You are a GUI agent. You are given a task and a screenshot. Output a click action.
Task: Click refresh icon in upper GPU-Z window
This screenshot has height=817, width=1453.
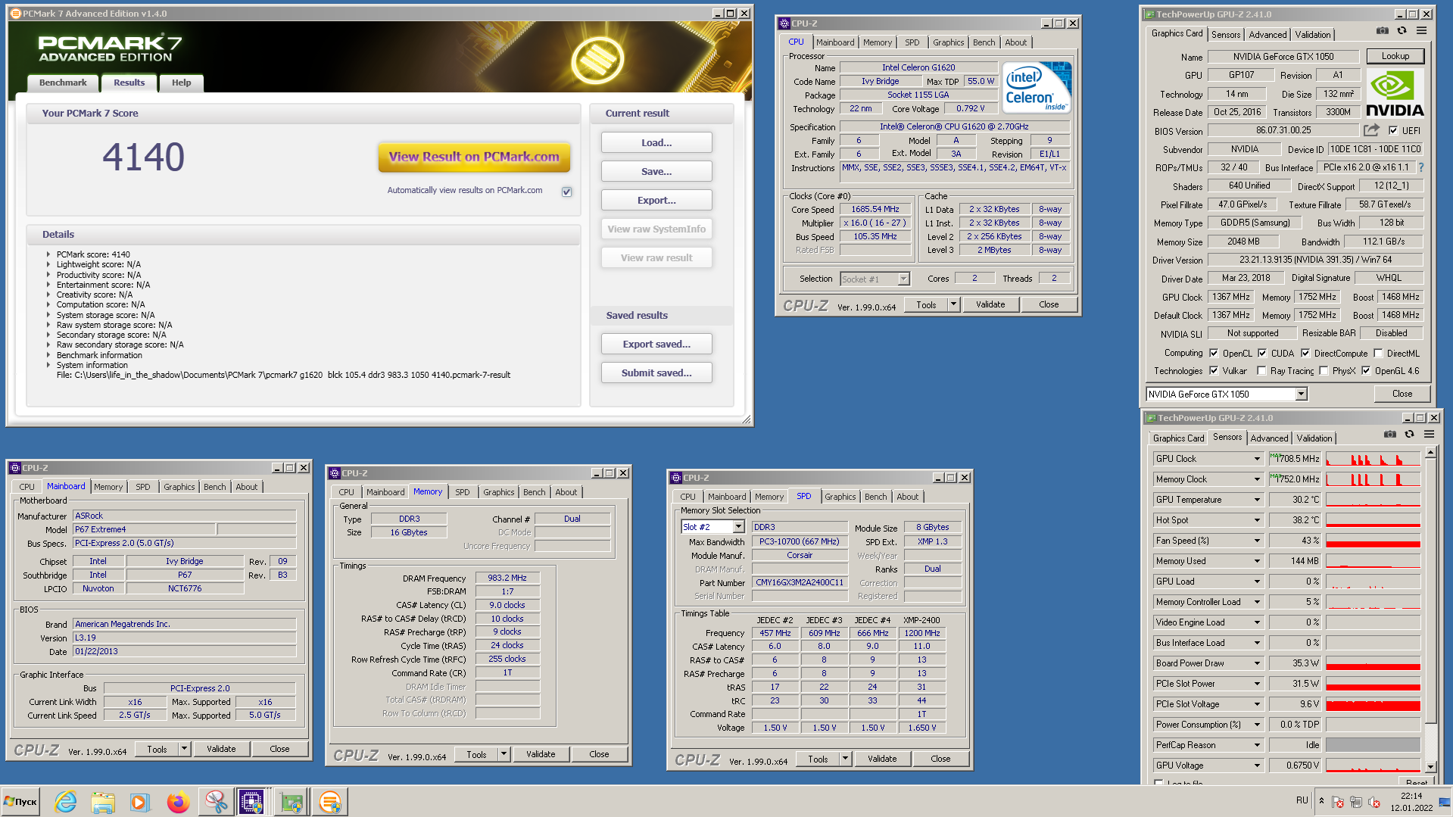[1402, 31]
